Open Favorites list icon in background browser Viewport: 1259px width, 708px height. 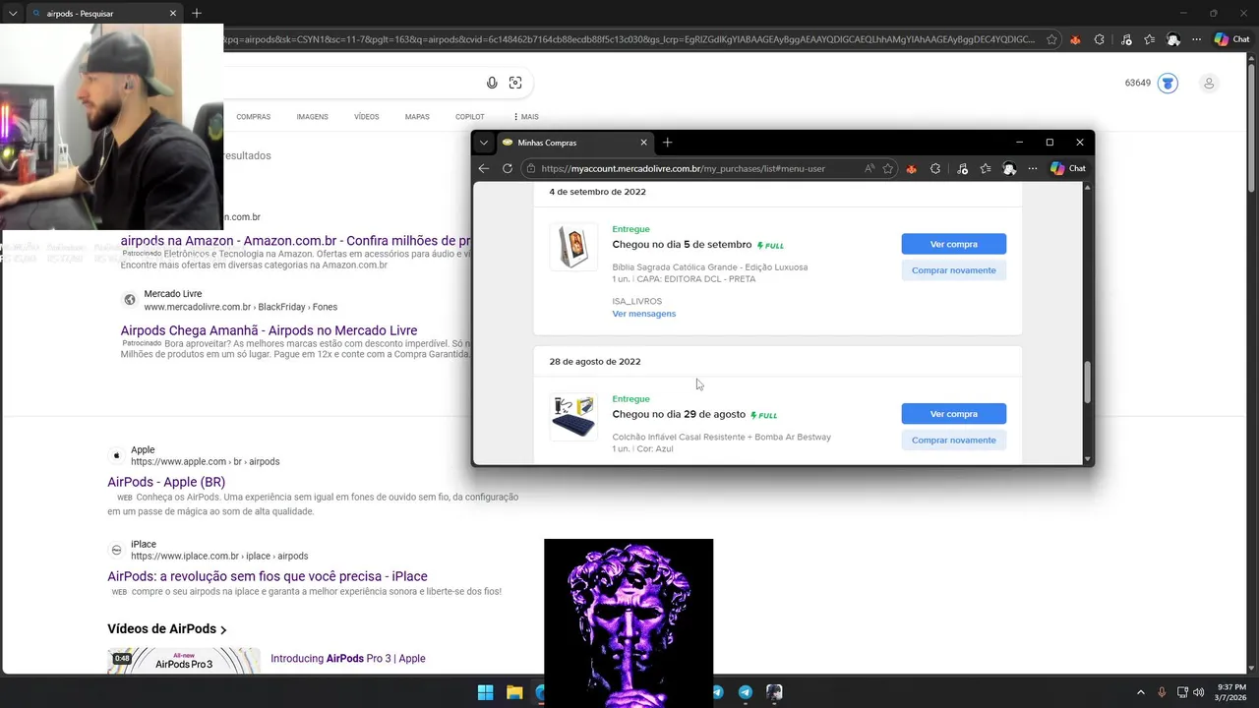coord(1149,39)
